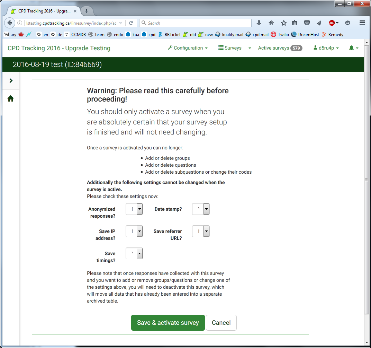Screen dimensions: 371x348
Task: Click CPD Tracking 2016 - Upgrade Testing title
Action: [59, 48]
